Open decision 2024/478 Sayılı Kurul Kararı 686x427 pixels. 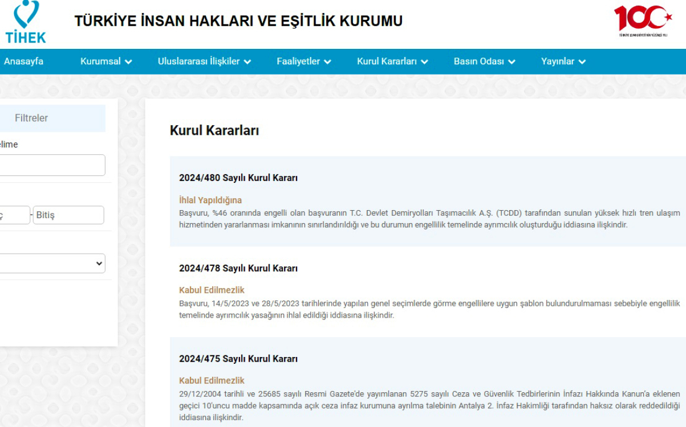[x=238, y=268]
